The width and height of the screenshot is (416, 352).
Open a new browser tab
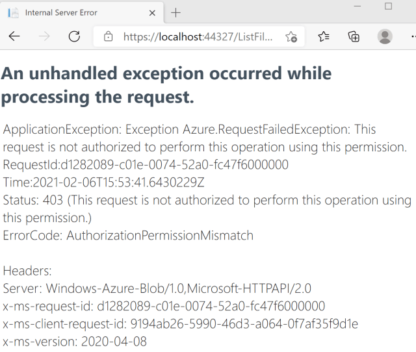176,12
